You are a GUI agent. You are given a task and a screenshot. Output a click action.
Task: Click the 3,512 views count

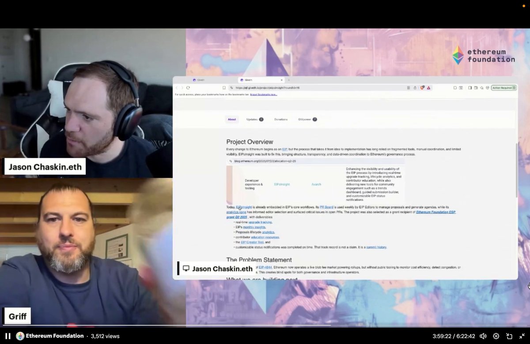(105, 336)
